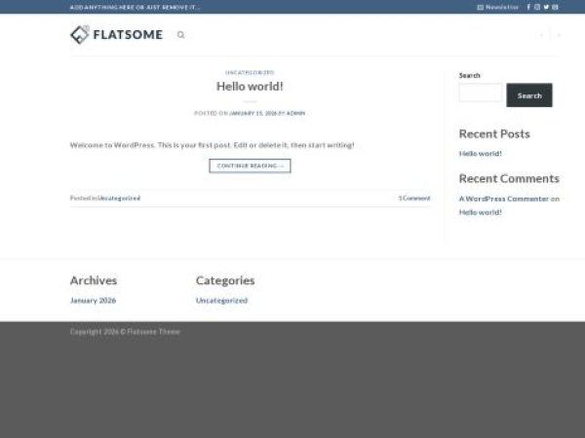Open January 2026 under Archives
This screenshot has width=585, height=438.
(93, 301)
